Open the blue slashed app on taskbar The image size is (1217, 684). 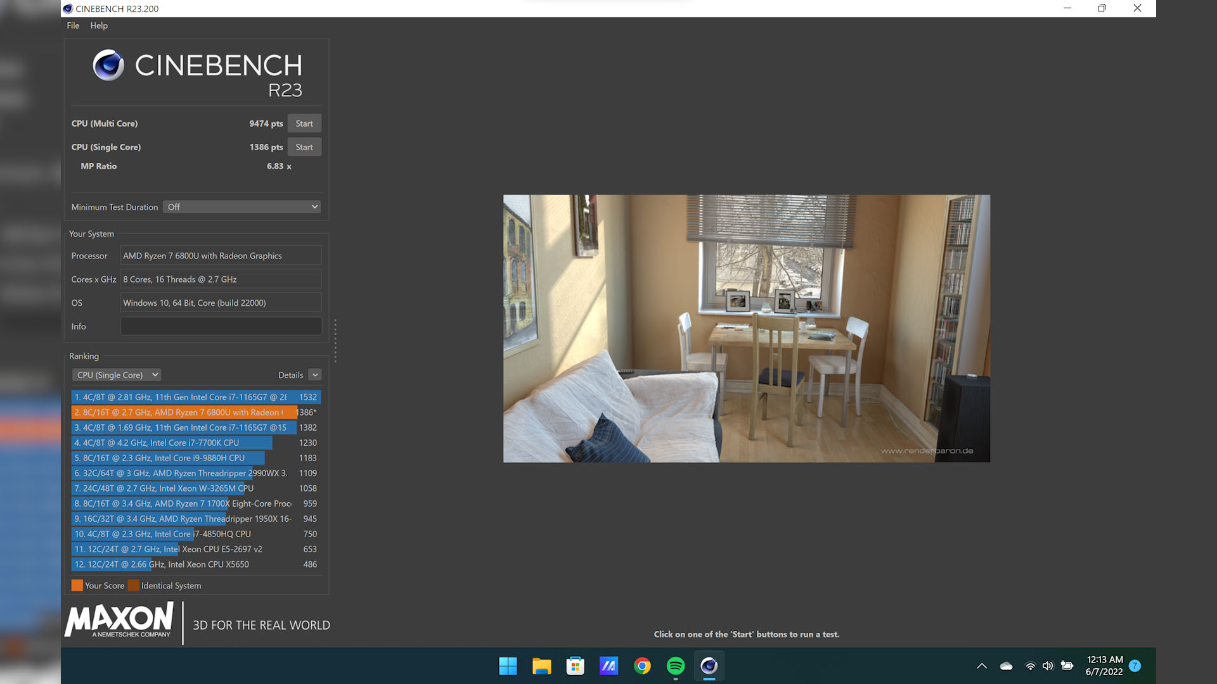click(x=608, y=666)
